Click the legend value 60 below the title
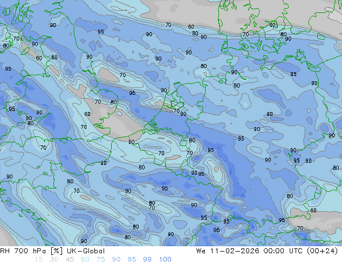342x264 pixels. click(85, 260)
